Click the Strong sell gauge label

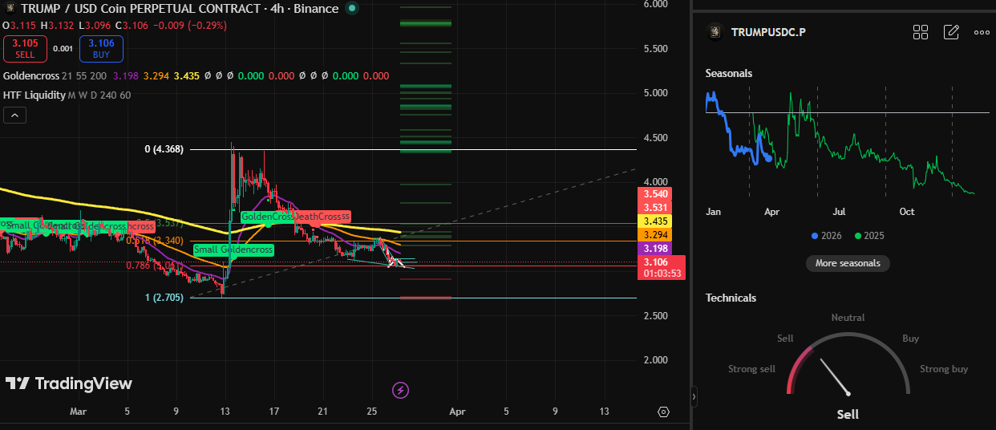click(x=751, y=369)
